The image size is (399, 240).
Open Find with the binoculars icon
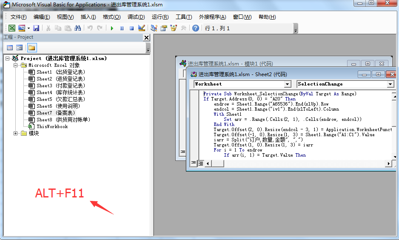click(77, 28)
